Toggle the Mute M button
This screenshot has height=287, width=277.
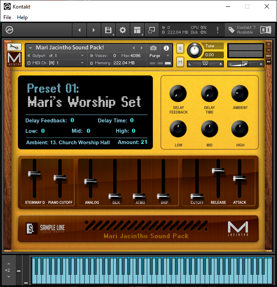pyautogui.click(x=180, y=62)
